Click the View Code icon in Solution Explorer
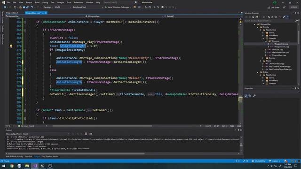This screenshot has width=301, height=169. [280, 17]
